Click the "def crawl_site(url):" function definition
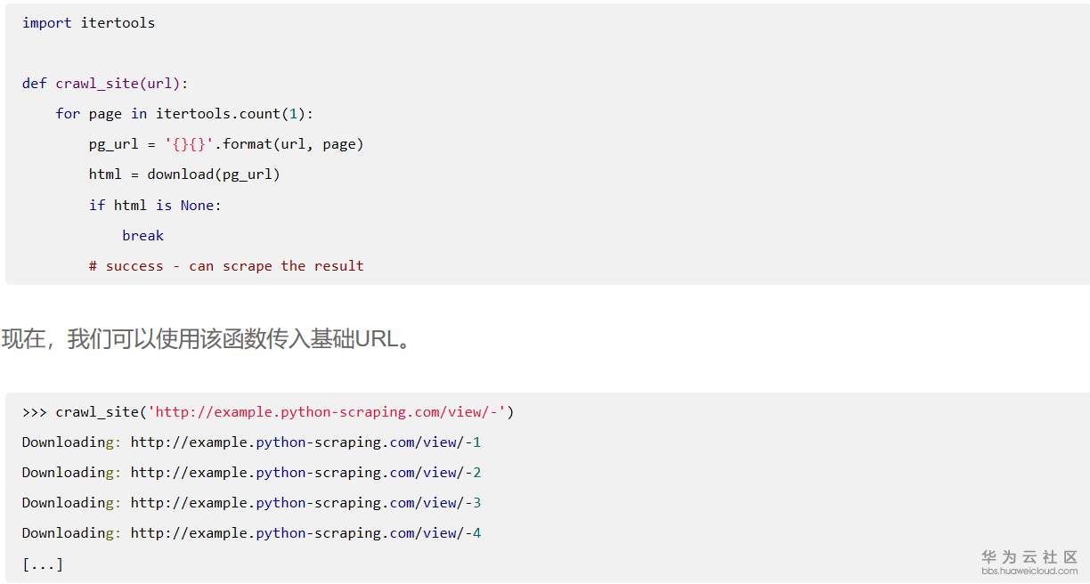Viewport: 1090px width, 584px height. tap(105, 84)
